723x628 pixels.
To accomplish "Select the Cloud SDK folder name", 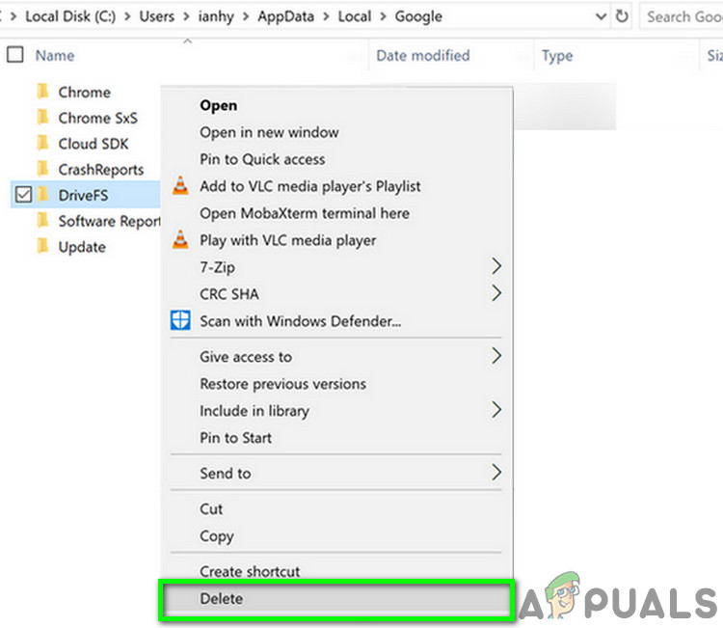I will 94,144.
